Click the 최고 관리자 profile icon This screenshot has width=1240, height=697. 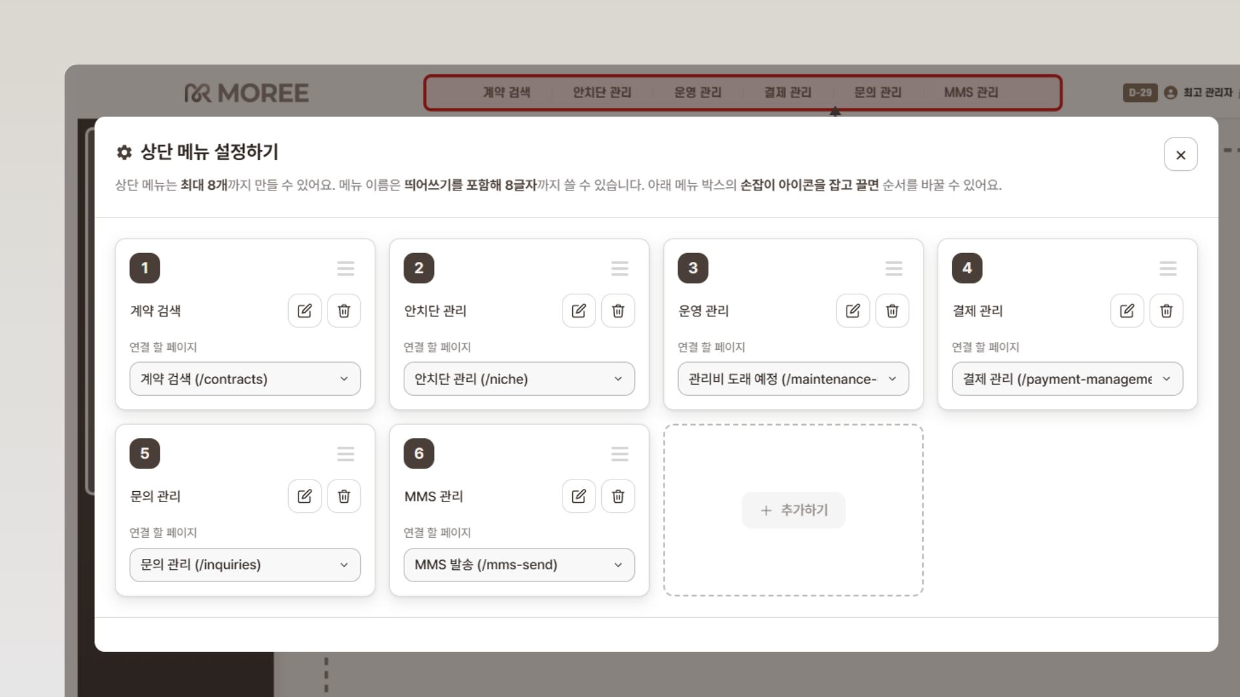tap(1170, 93)
